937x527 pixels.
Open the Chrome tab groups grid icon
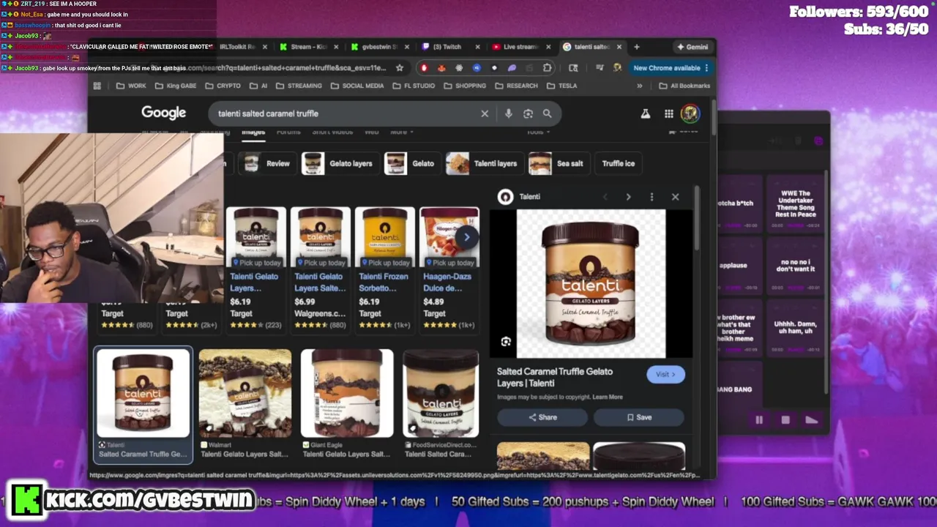pyautogui.click(x=97, y=86)
